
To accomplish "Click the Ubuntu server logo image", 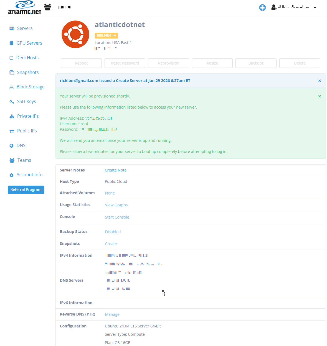I will (x=75, y=34).
